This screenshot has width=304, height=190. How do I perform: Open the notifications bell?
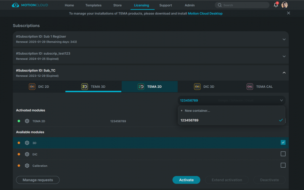(276, 5)
